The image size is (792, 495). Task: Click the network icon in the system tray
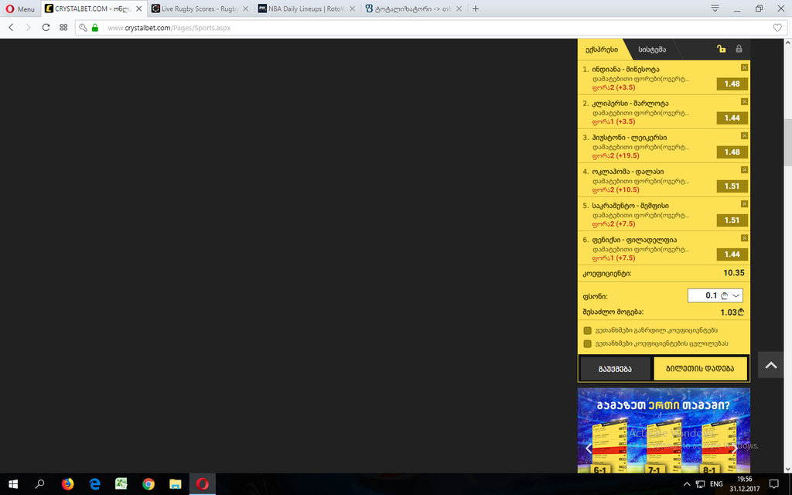[x=700, y=484]
